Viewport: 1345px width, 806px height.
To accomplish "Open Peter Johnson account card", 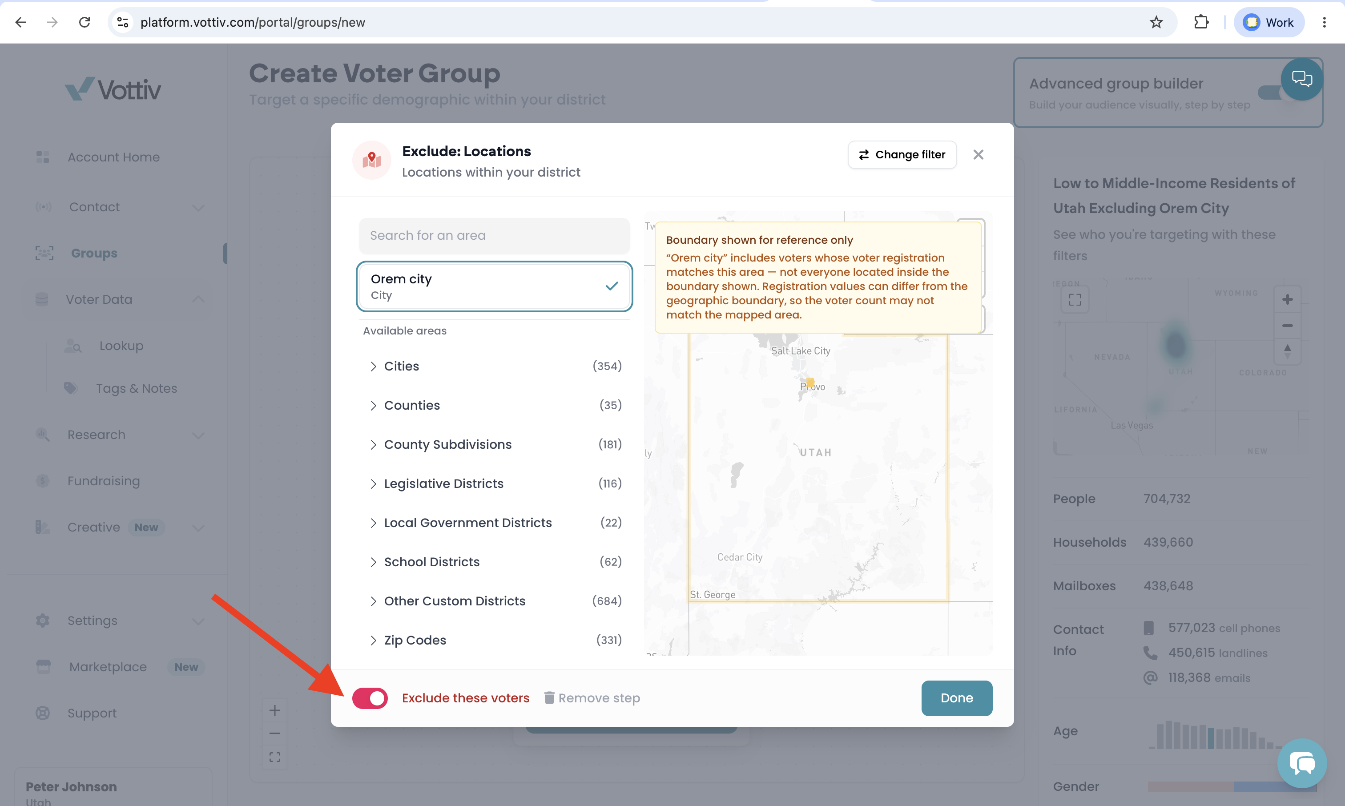I will [113, 787].
